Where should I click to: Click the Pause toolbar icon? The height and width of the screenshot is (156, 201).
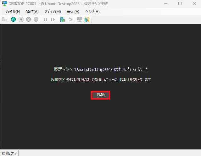point(46,19)
